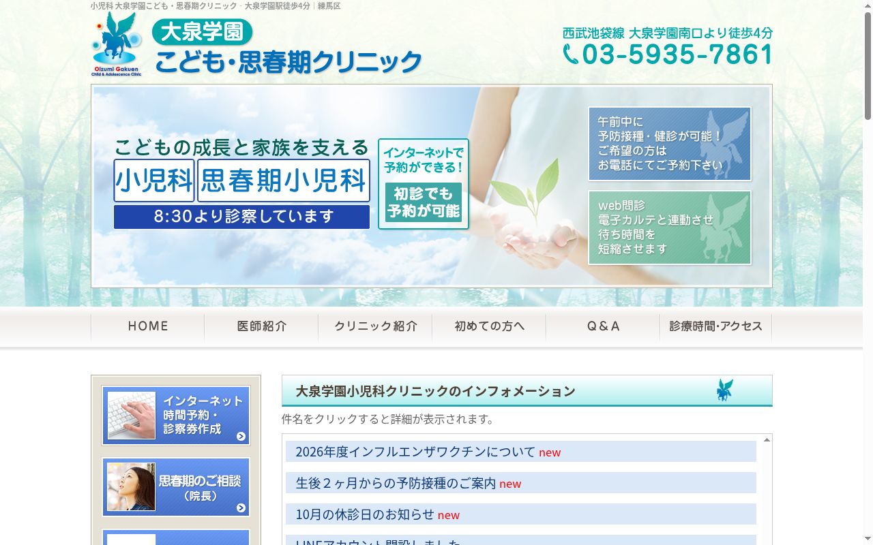Click the インターネットで予約ができる banner

point(424,184)
